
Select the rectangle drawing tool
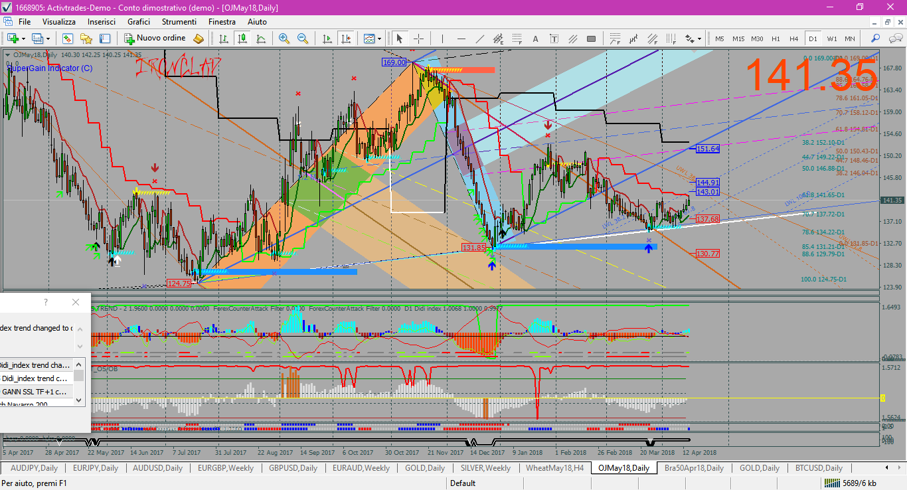click(592, 39)
